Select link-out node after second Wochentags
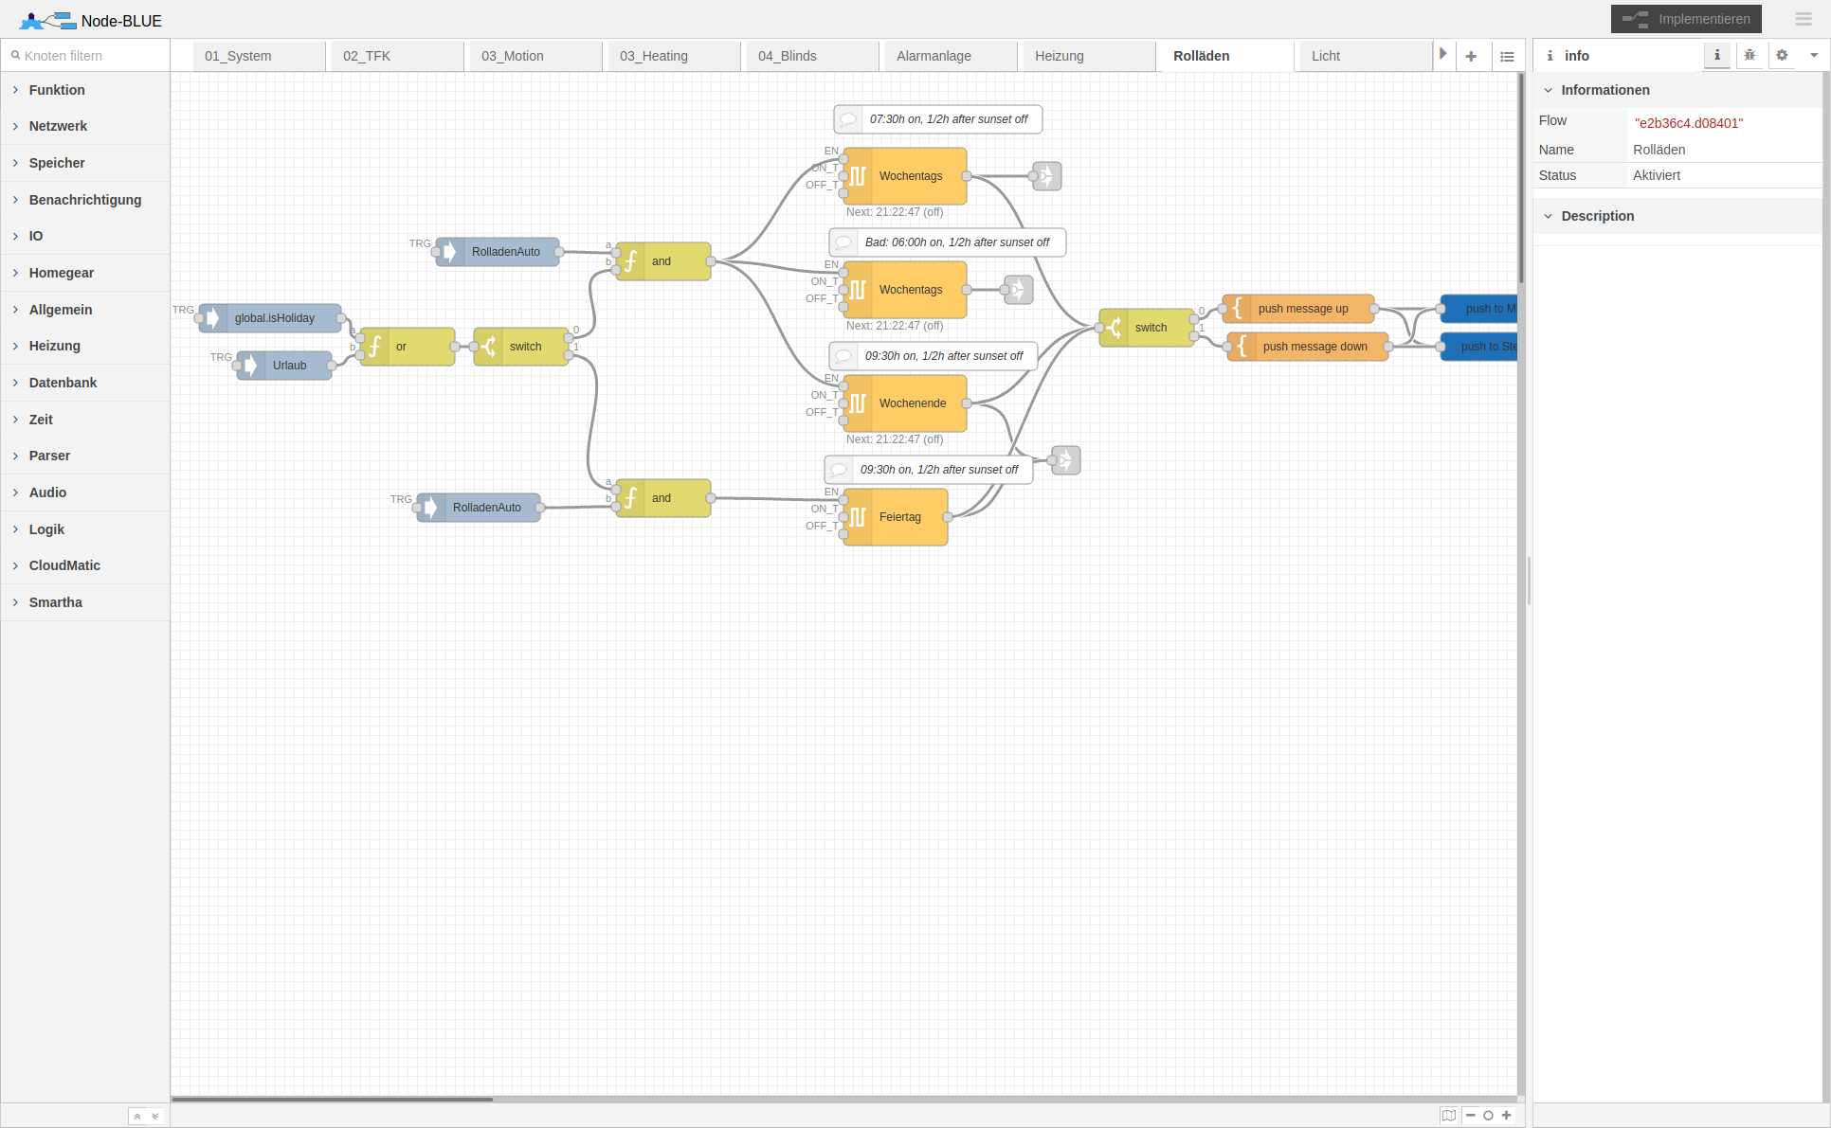The width and height of the screenshot is (1831, 1128). click(1018, 290)
